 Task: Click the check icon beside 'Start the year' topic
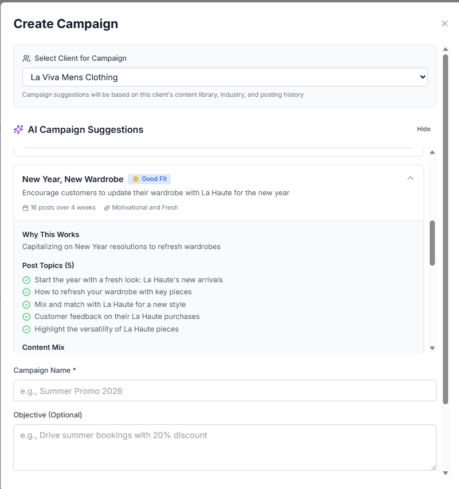[x=26, y=280]
